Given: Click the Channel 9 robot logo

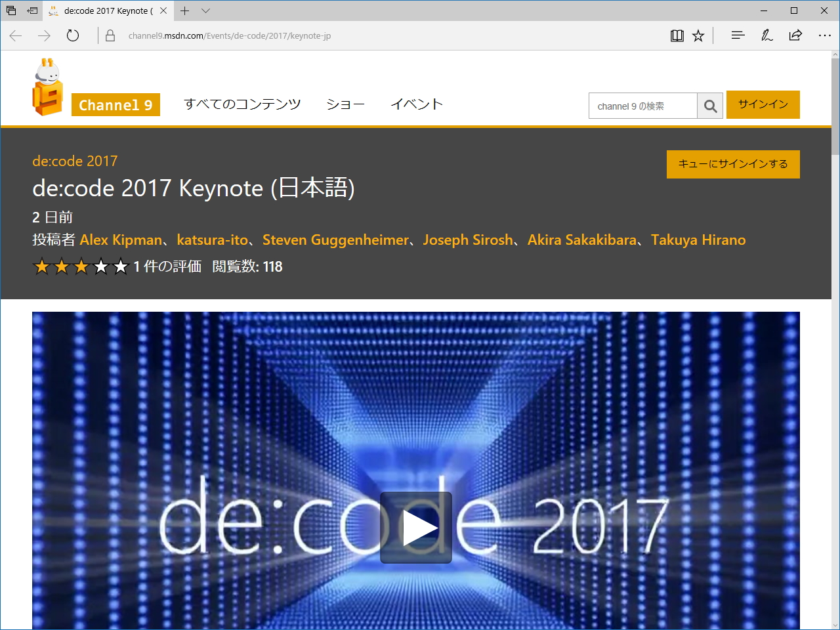Looking at the screenshot, I should coord(47,87).
